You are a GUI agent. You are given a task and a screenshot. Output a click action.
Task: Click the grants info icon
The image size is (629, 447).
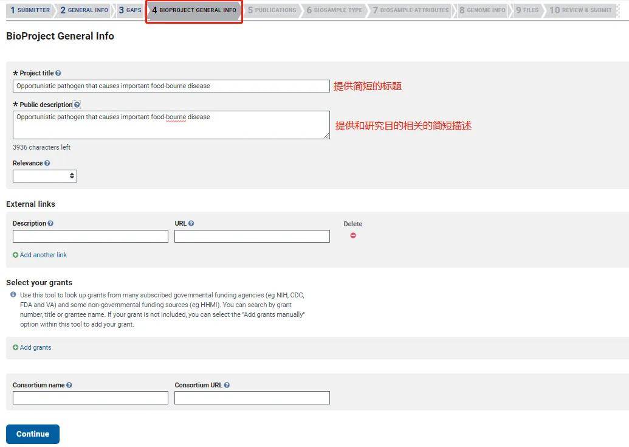(x=13, y=294)
